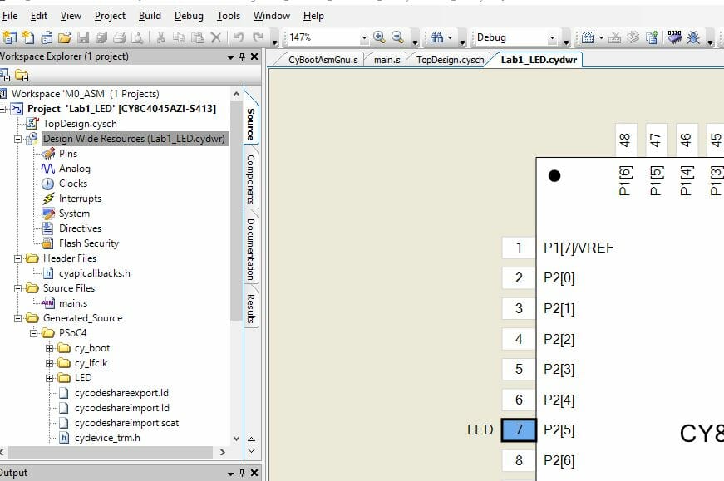Open the Debug configuration dropdown
Image resolution: width=724 pixels, height=481 pixels.
tap(552, 38)
